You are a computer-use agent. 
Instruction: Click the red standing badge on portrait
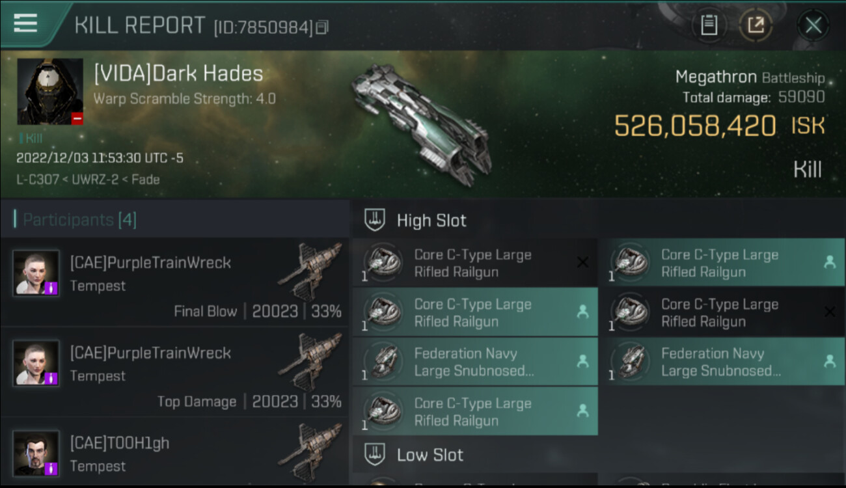(x=77, y=118)
